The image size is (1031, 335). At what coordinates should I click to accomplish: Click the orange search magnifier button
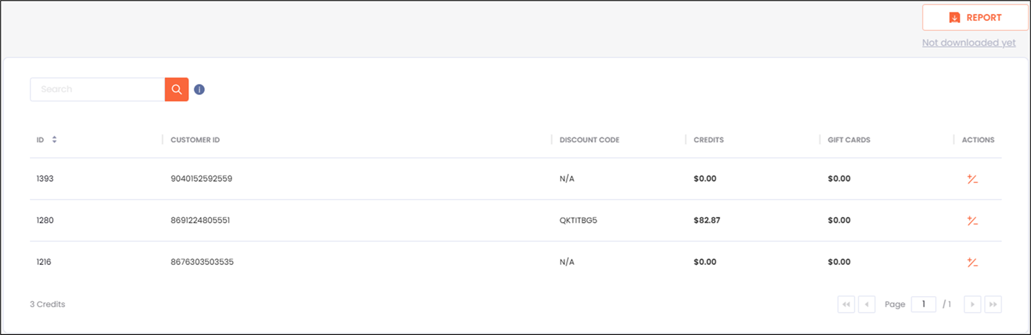point(177,89)
